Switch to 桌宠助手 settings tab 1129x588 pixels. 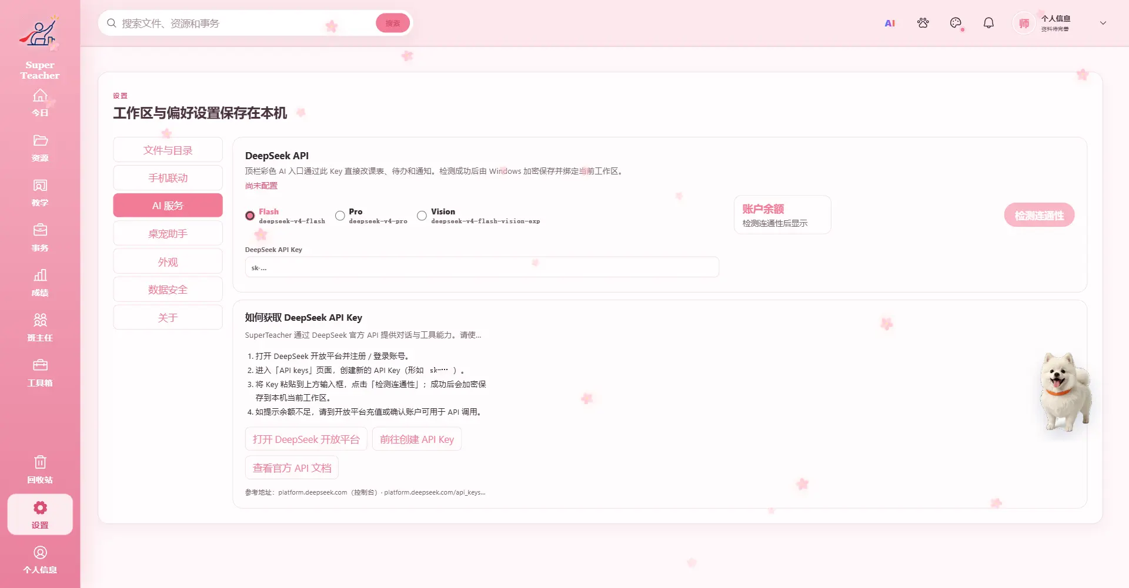click(168, 233)
